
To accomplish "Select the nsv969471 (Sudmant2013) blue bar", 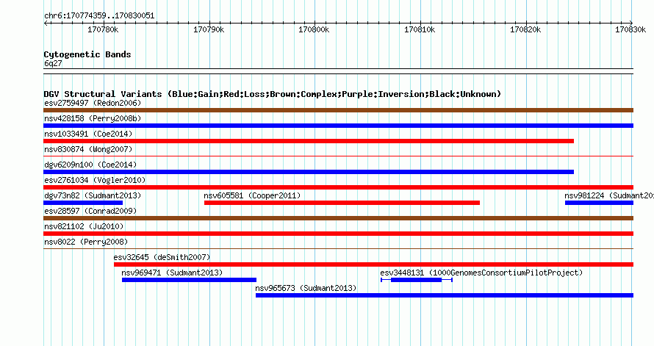I will point(189,280).
